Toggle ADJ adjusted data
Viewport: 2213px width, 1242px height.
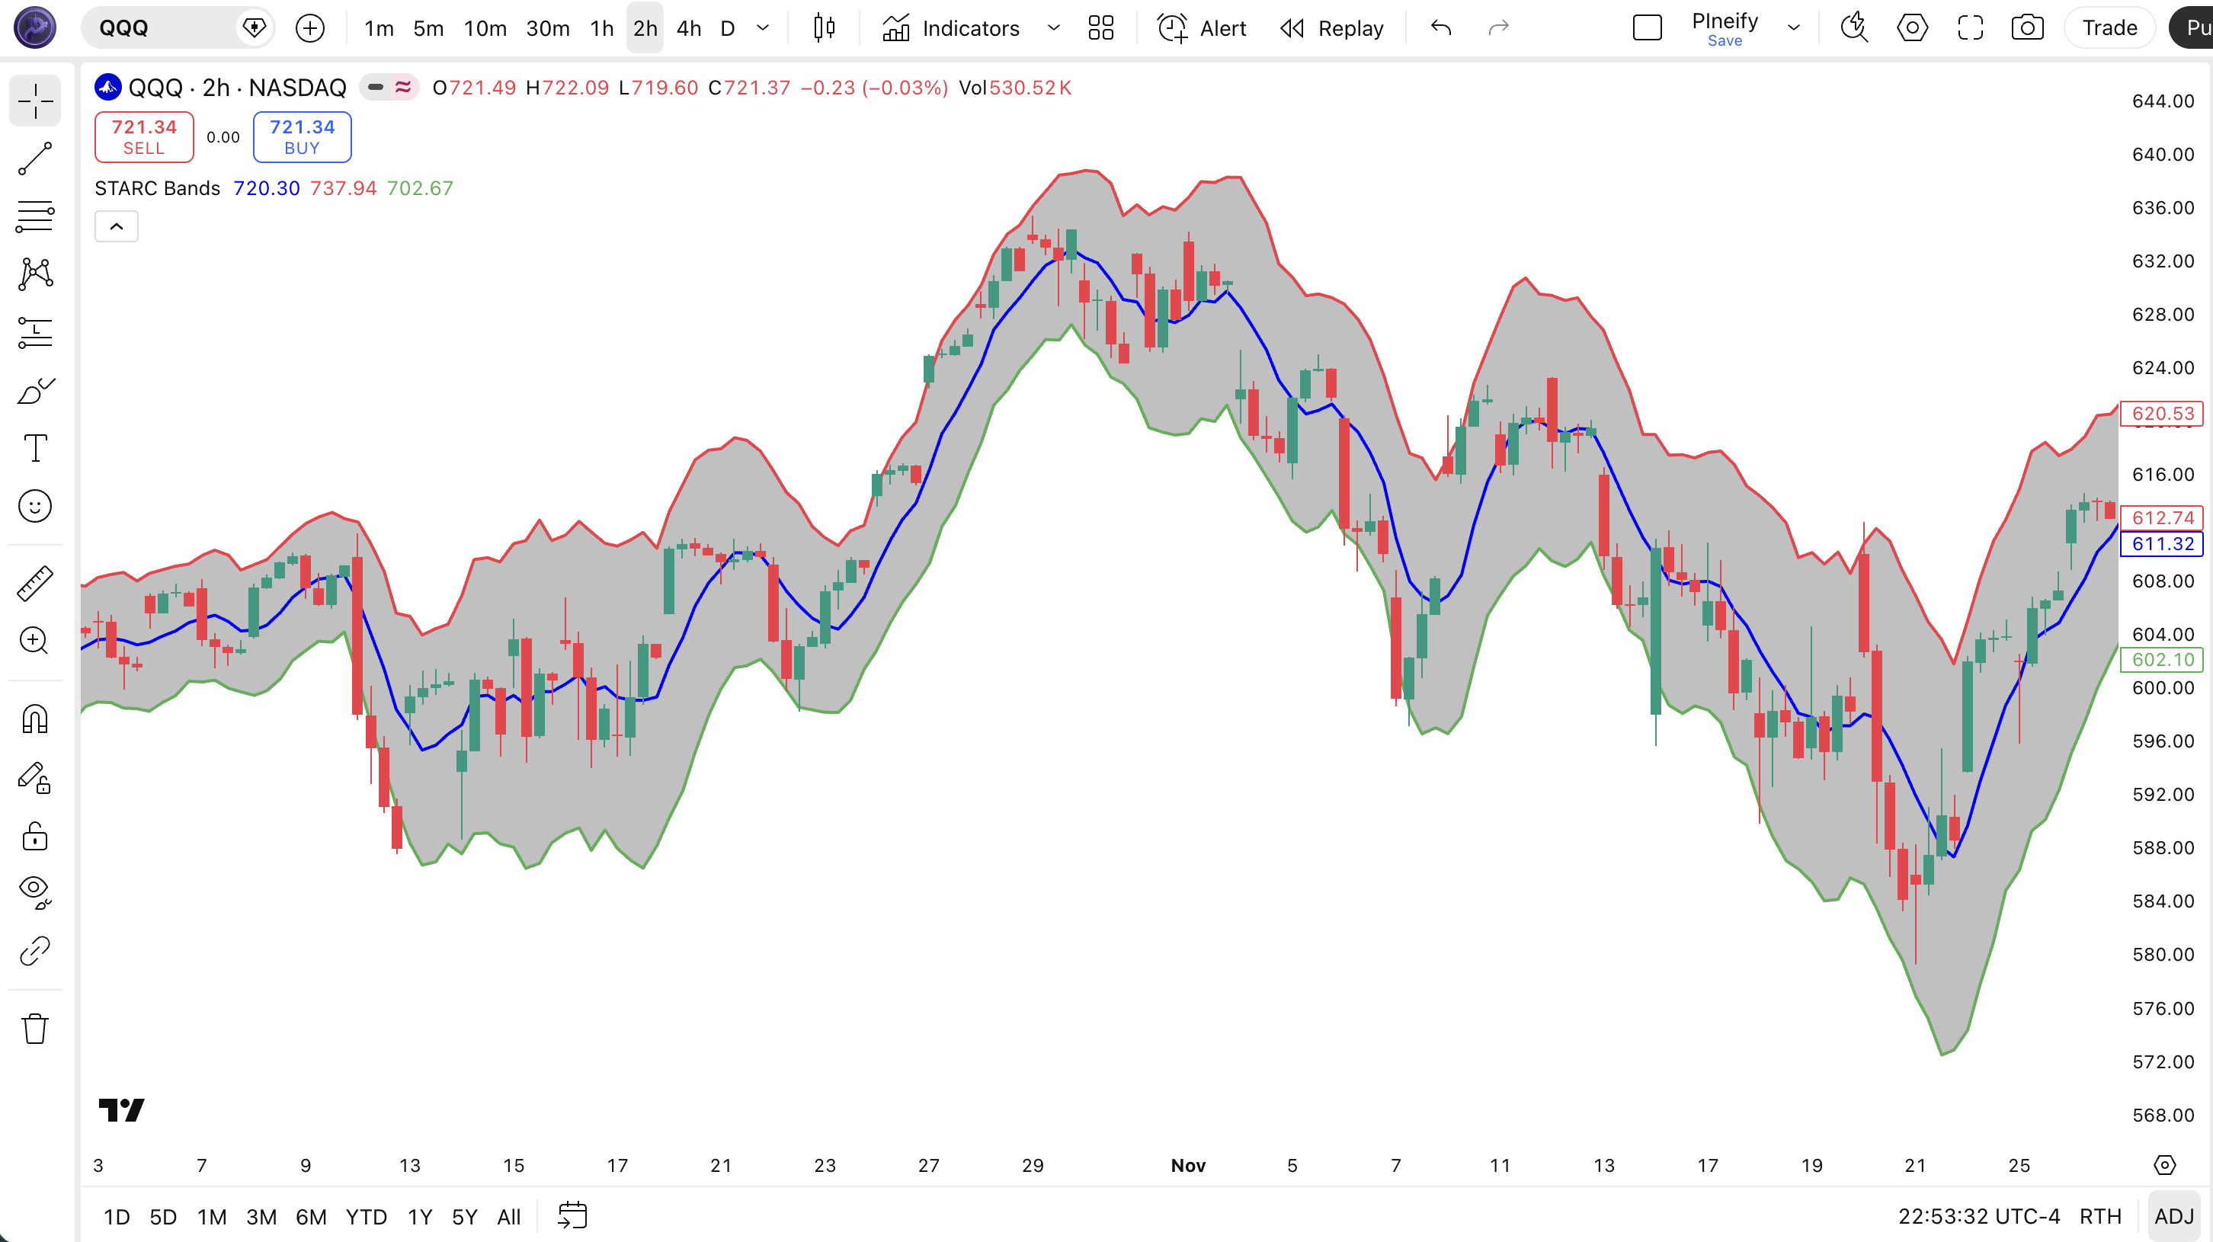coord(2174,1216)
